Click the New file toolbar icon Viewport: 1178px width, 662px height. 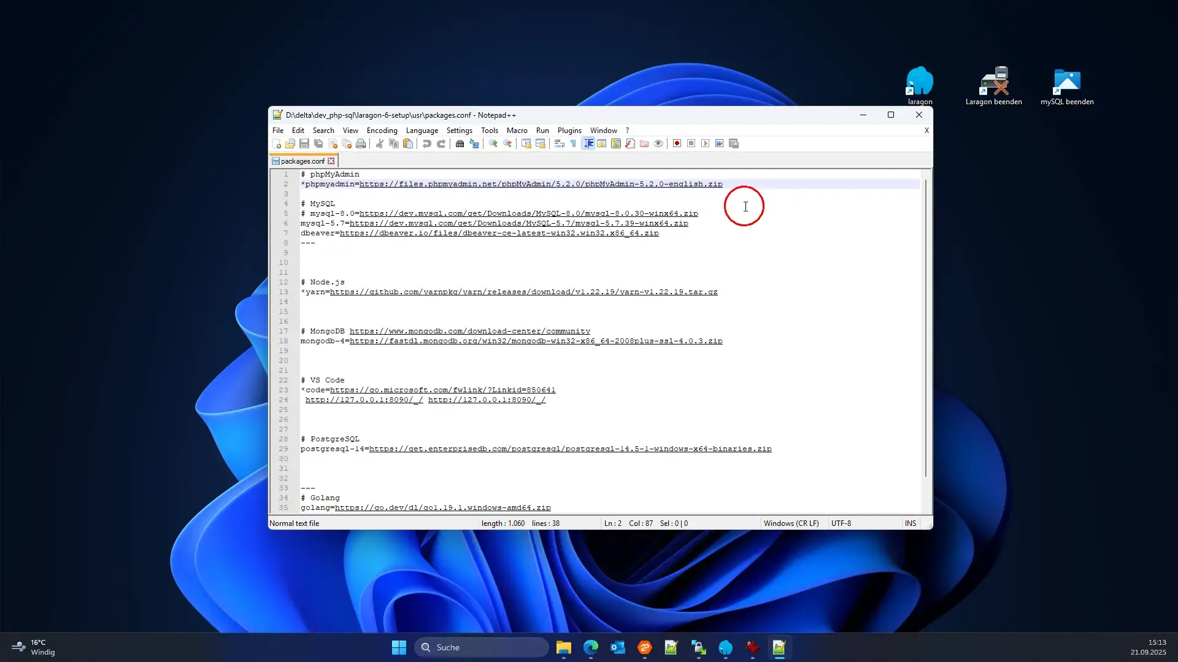click(276, 143)
